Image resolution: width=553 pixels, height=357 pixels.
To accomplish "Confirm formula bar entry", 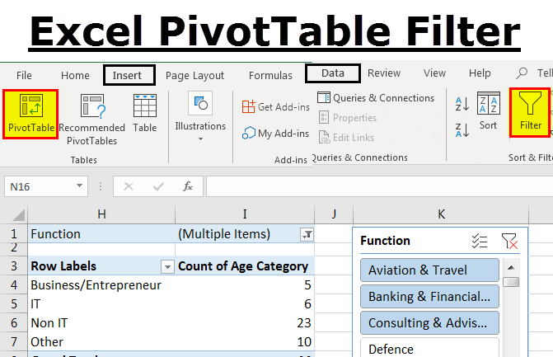I will pos(158,186).
